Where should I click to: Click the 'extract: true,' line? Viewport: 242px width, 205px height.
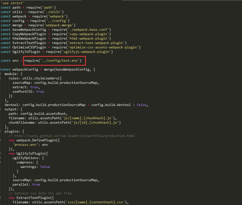point(26,87)
